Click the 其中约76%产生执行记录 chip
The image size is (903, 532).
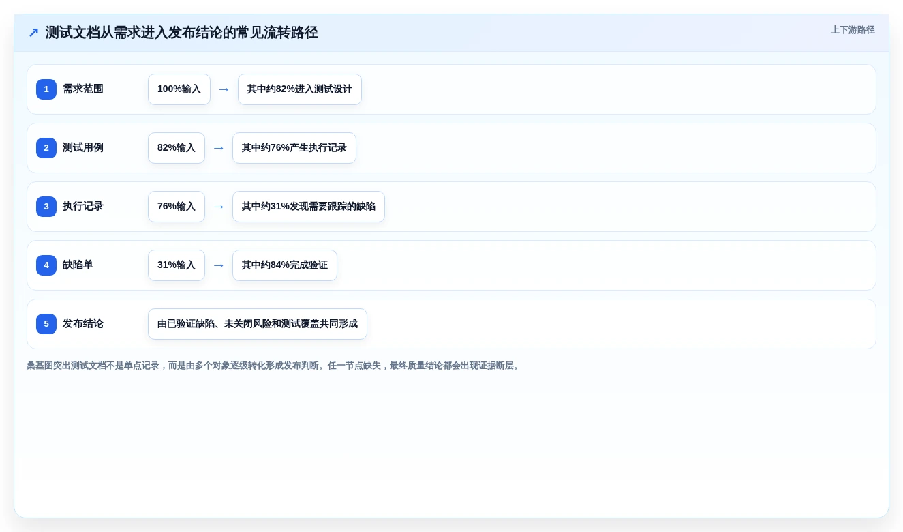(x=294, y=148)
